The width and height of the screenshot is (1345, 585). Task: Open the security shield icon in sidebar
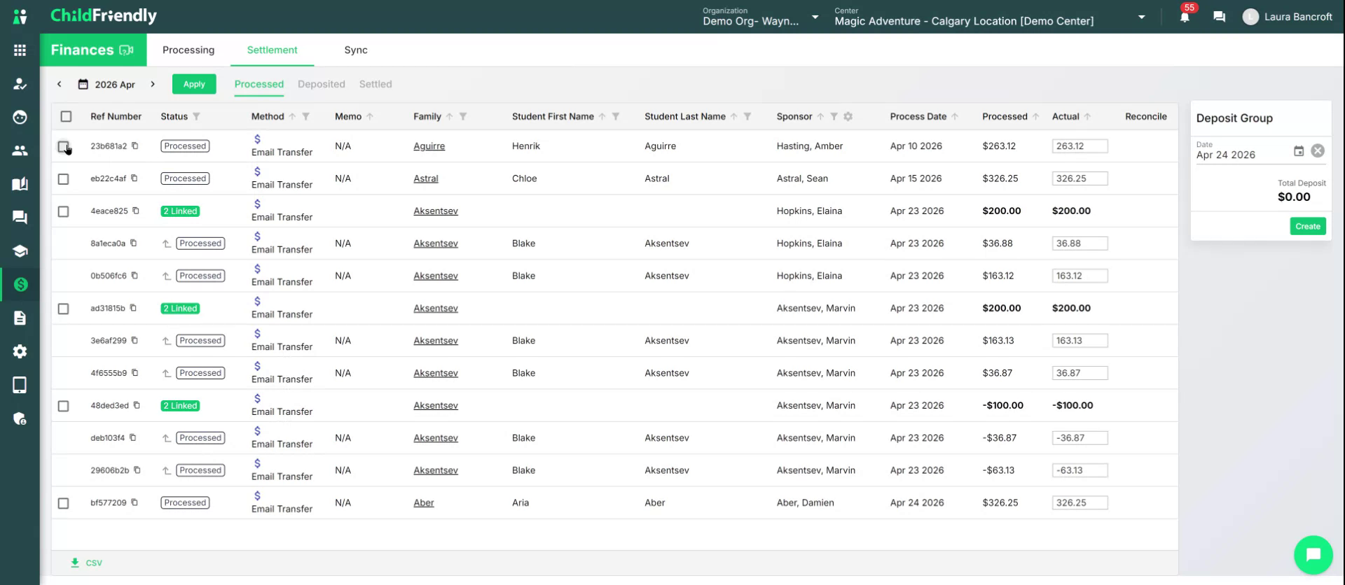tap(20, 418)
